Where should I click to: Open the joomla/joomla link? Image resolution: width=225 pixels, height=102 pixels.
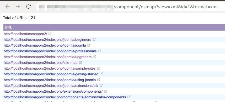[x=45, y=46]
